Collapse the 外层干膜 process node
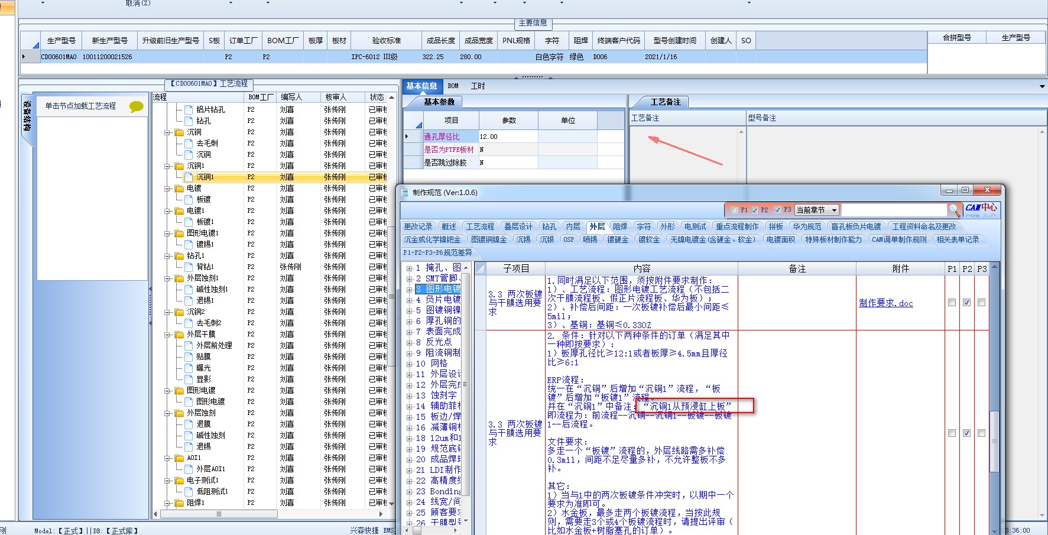The image size is (1048, 535). 168,334
